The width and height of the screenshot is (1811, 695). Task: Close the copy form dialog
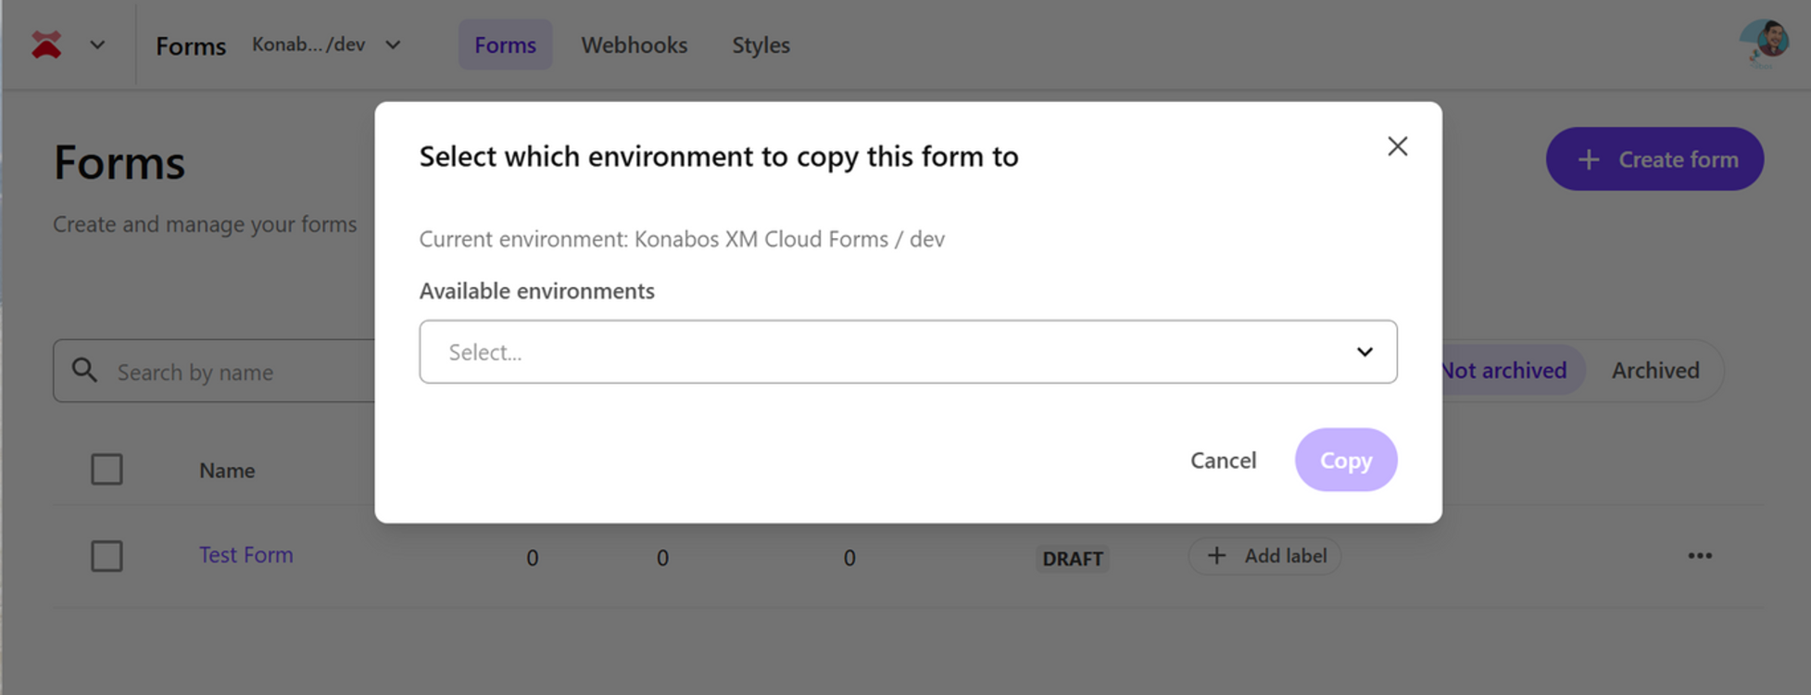(1397, 146)
